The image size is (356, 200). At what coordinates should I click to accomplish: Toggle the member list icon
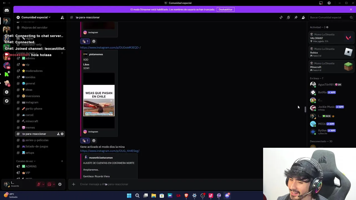(x=303, y=17)
